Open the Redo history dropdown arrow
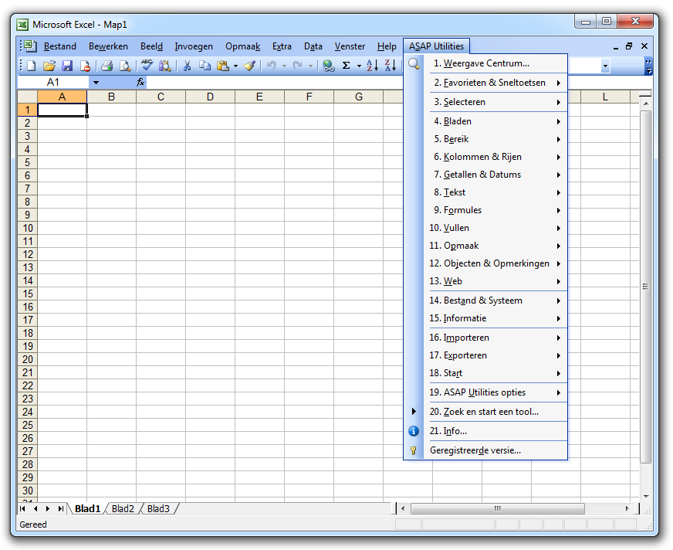The width and height of the screenshot is (673, 550). click(x=310, y=66)
